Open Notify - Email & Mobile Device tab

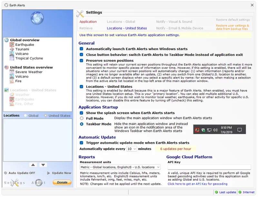[x=180, y=28]
